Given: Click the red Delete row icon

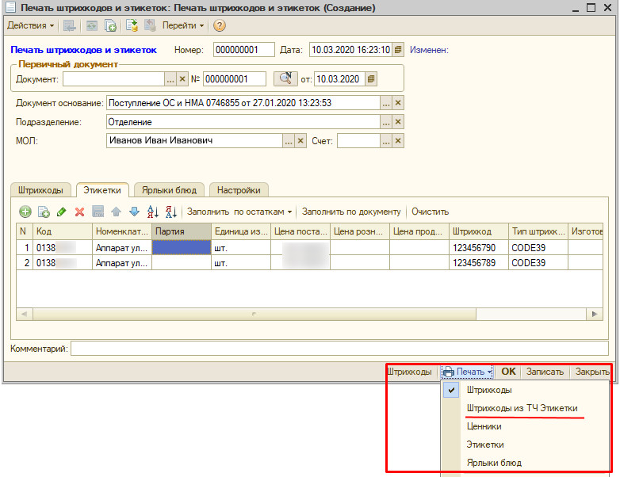Looking at the screenshot, I should pos(79,212).
